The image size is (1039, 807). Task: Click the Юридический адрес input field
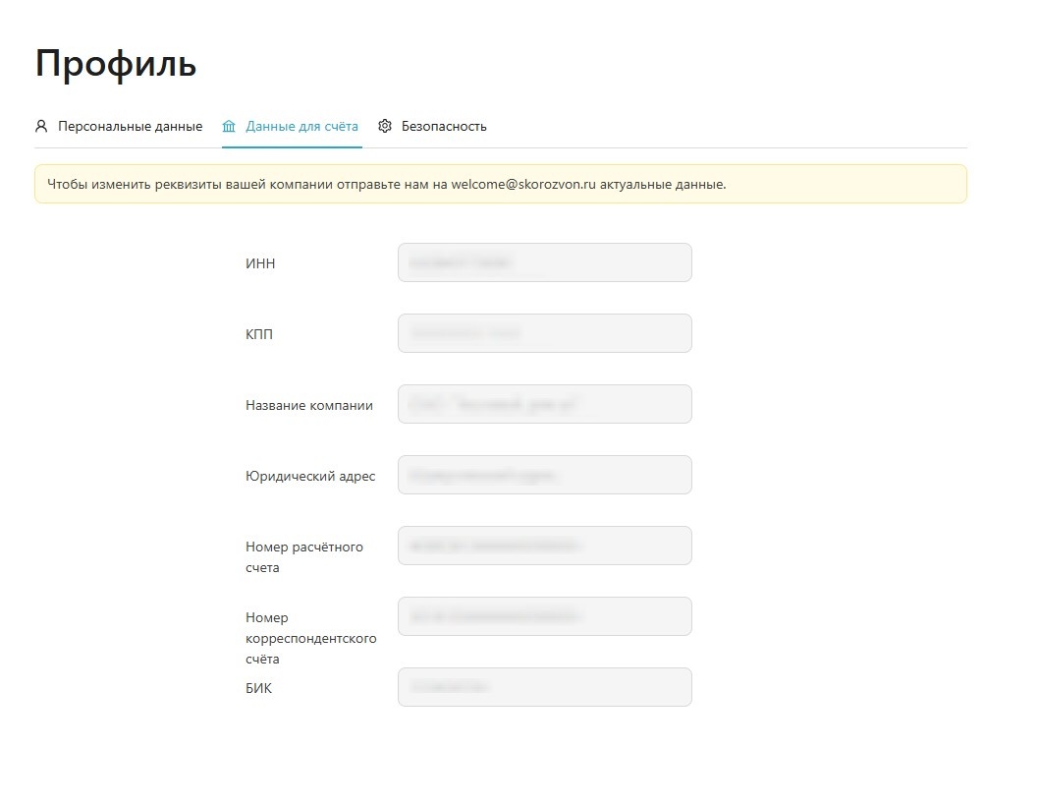pos(544,475)
